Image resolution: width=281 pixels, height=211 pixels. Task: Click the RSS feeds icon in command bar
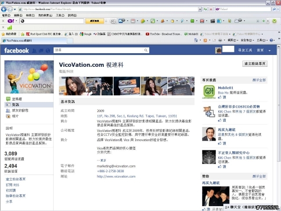coord(205,40)
